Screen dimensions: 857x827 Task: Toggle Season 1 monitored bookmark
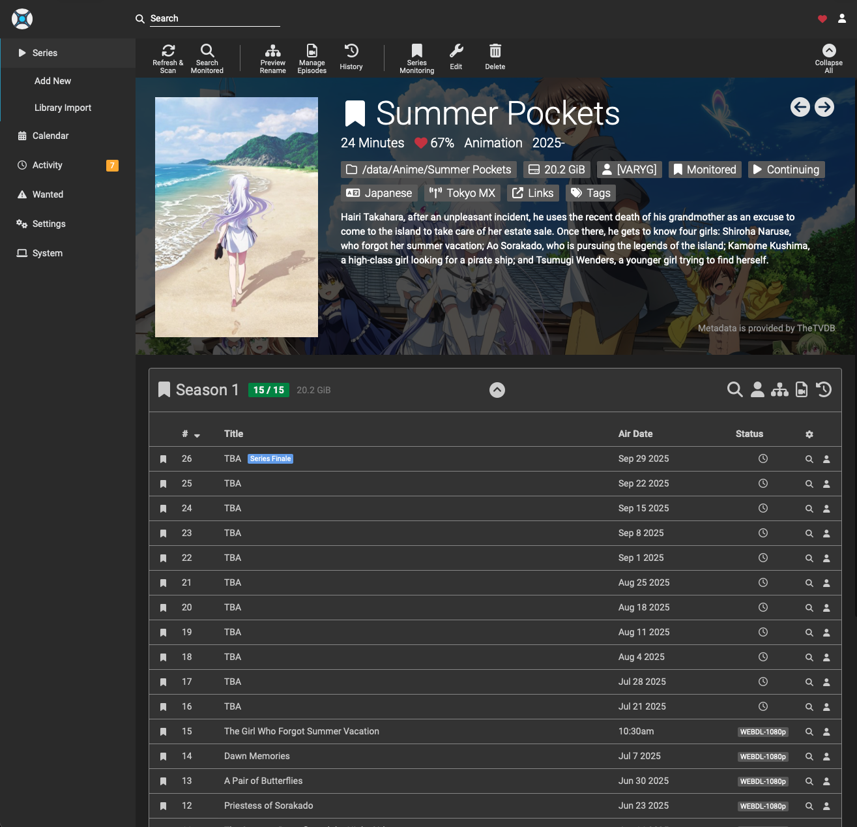pyautogui.click(x=164, y=389)
